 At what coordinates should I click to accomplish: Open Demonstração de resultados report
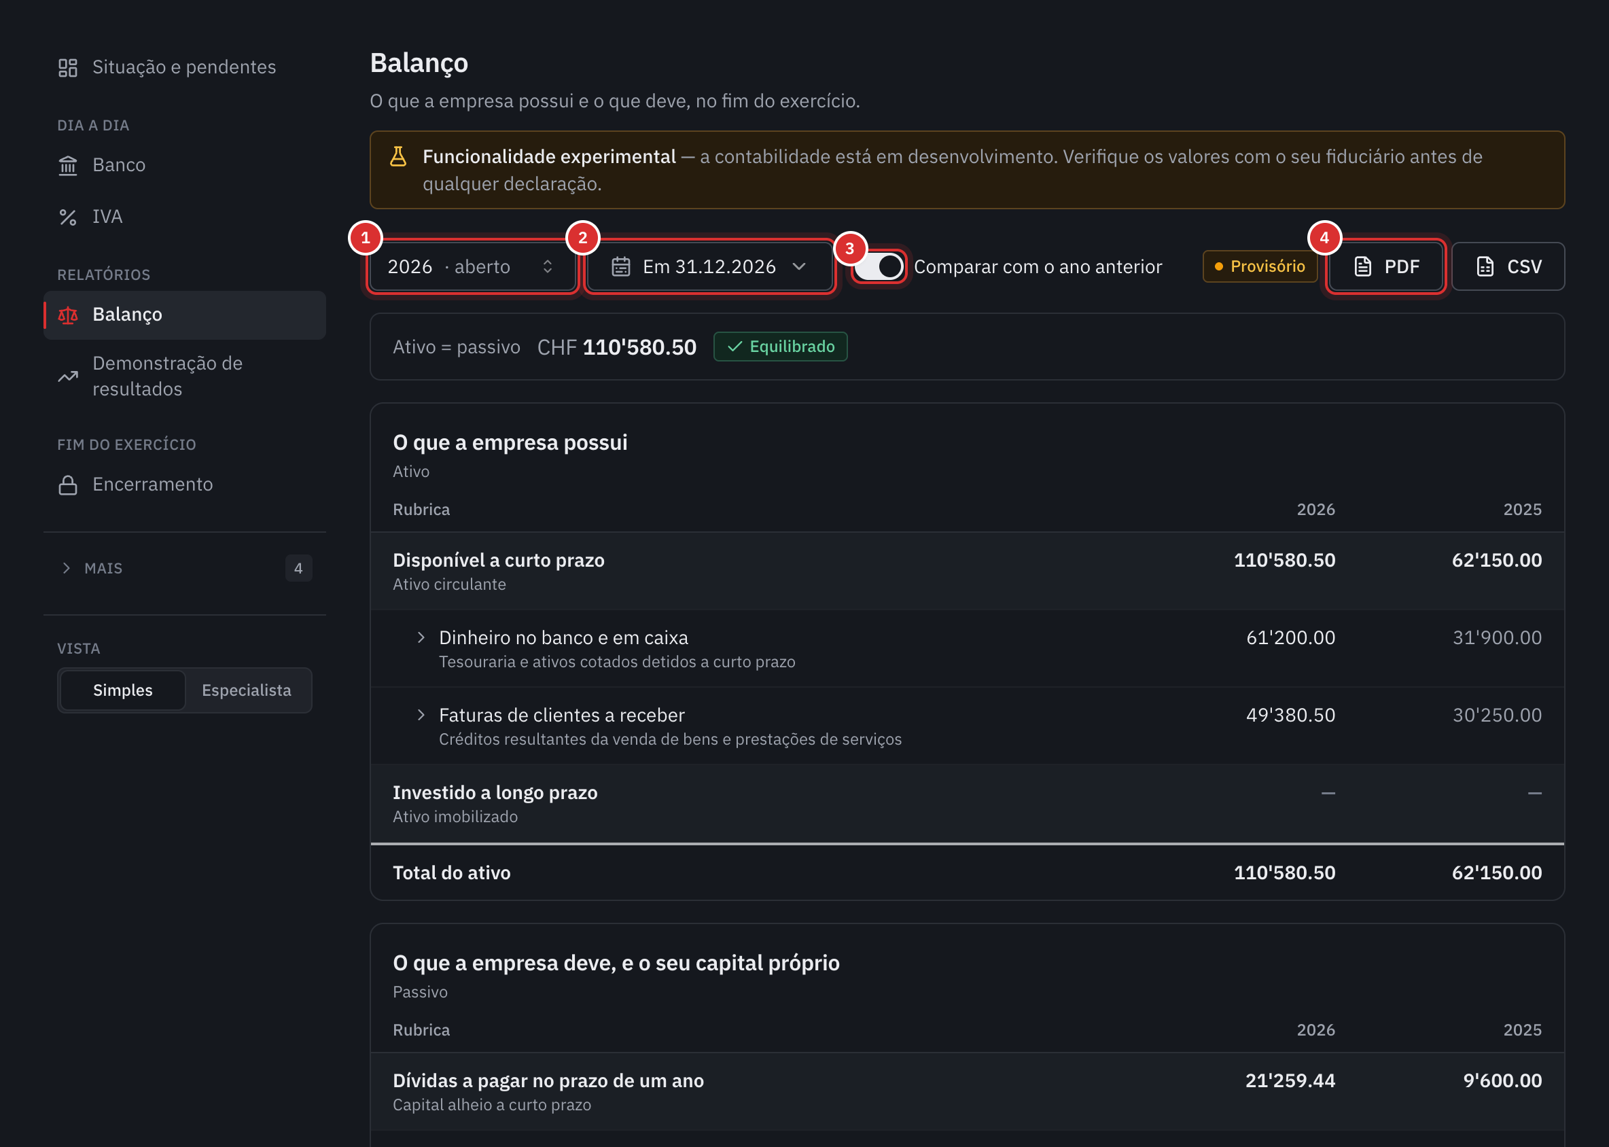click(184, 376)
